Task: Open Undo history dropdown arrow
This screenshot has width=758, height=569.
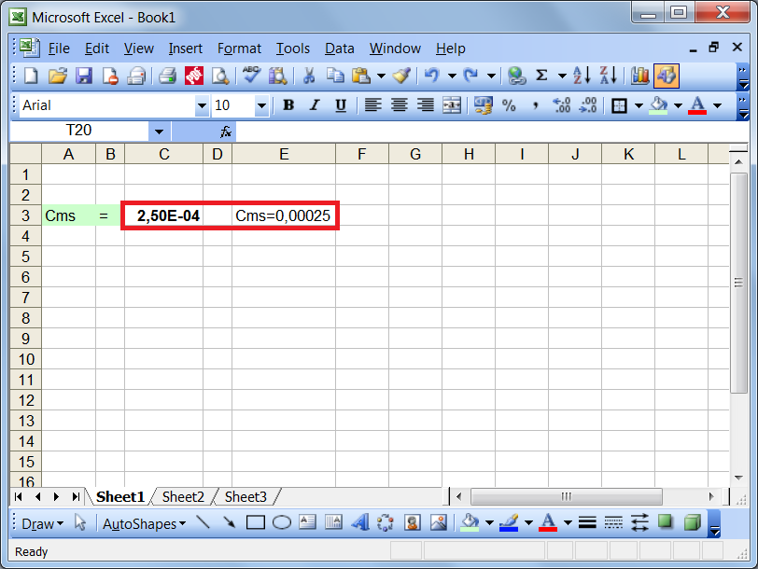Action: pyautogui.click(x=452, y=76)
